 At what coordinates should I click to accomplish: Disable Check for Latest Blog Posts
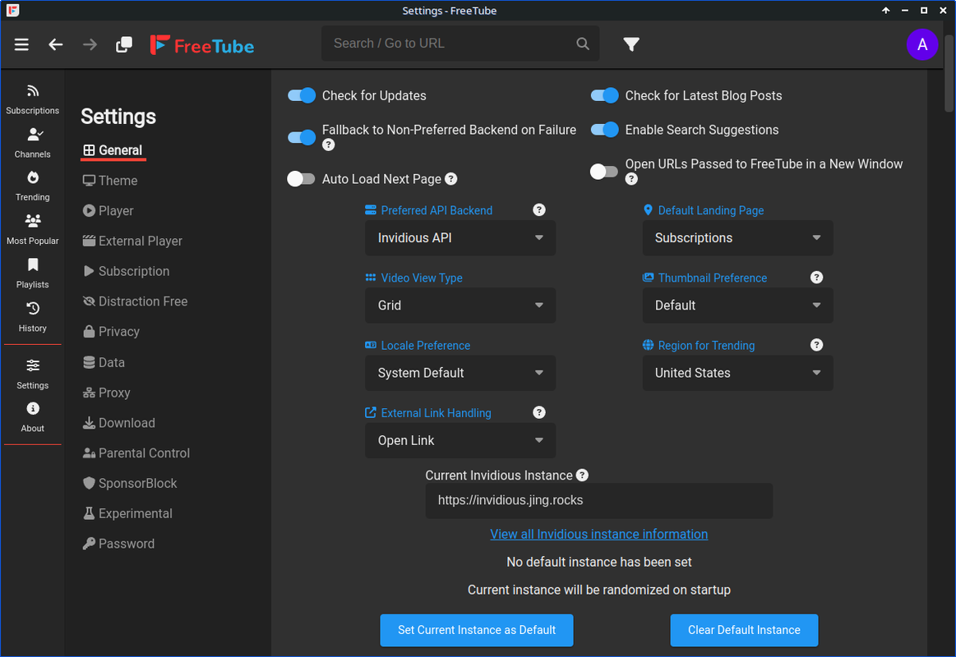(604, 95)
